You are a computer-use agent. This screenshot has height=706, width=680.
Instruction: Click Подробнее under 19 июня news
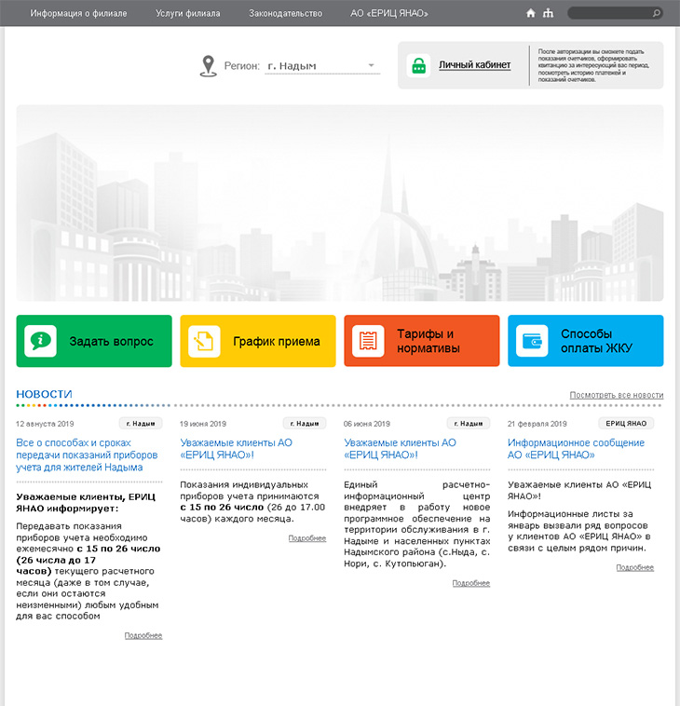pyautogui.click(x=307, y=538)
